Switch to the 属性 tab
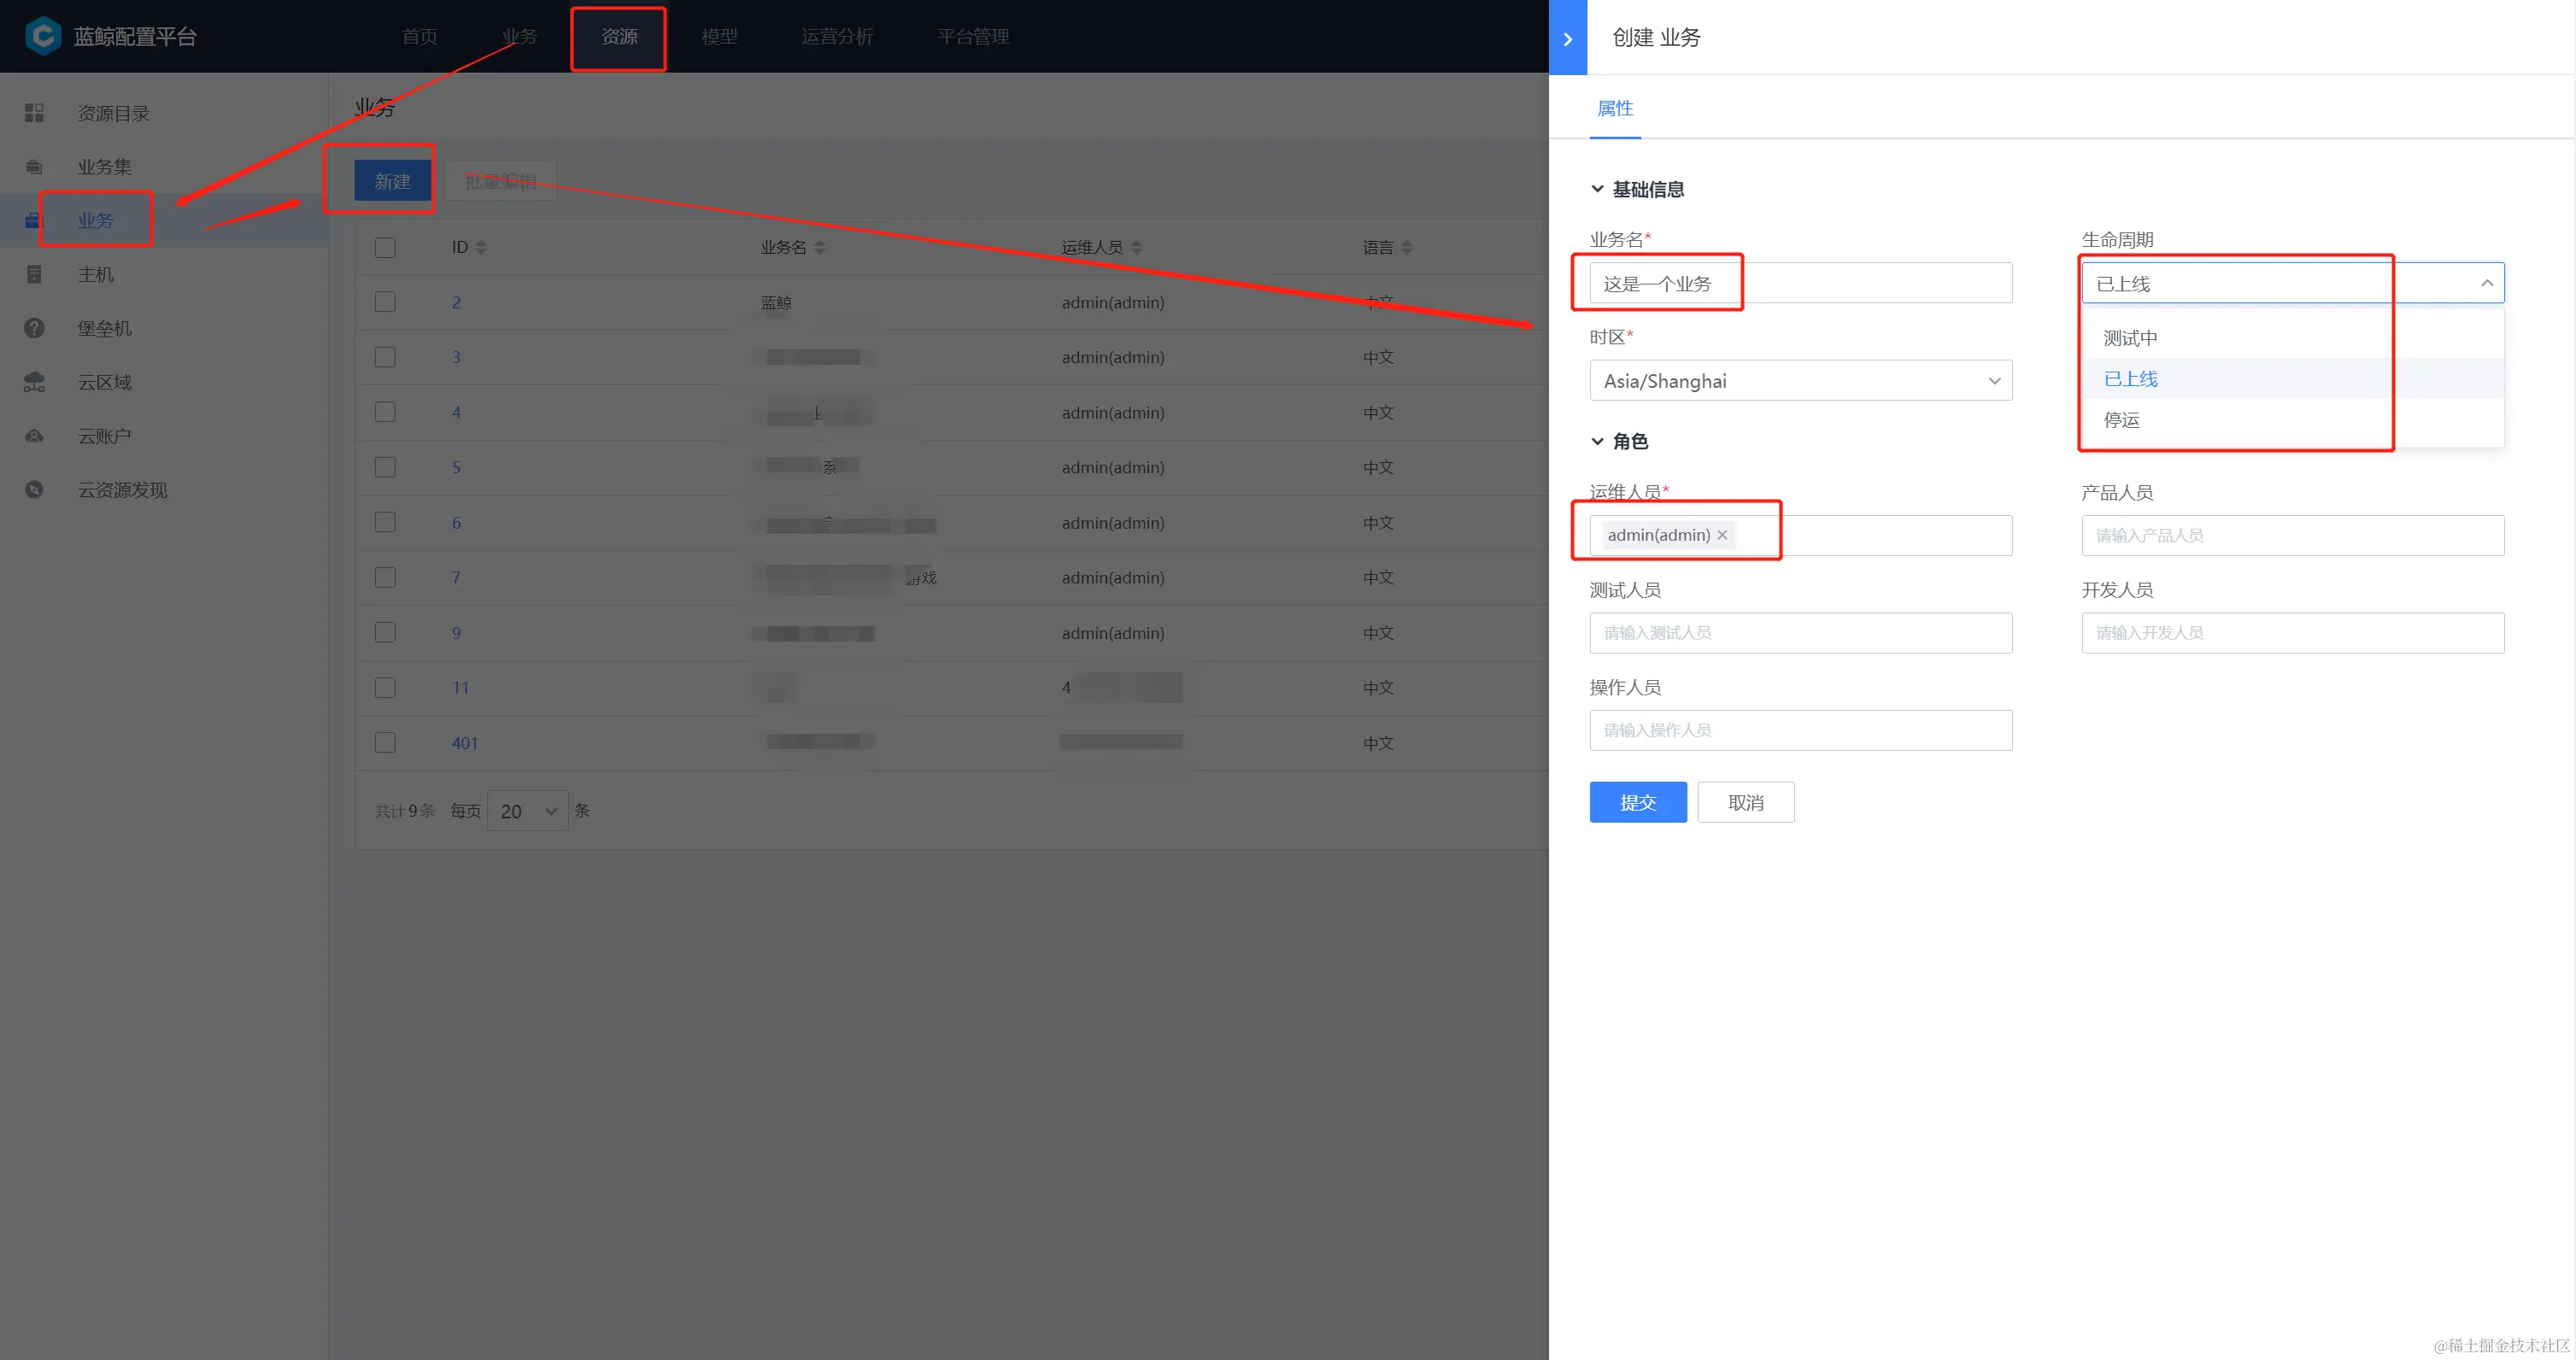Screen dimensions: 2576x1360 (1614, 108)
